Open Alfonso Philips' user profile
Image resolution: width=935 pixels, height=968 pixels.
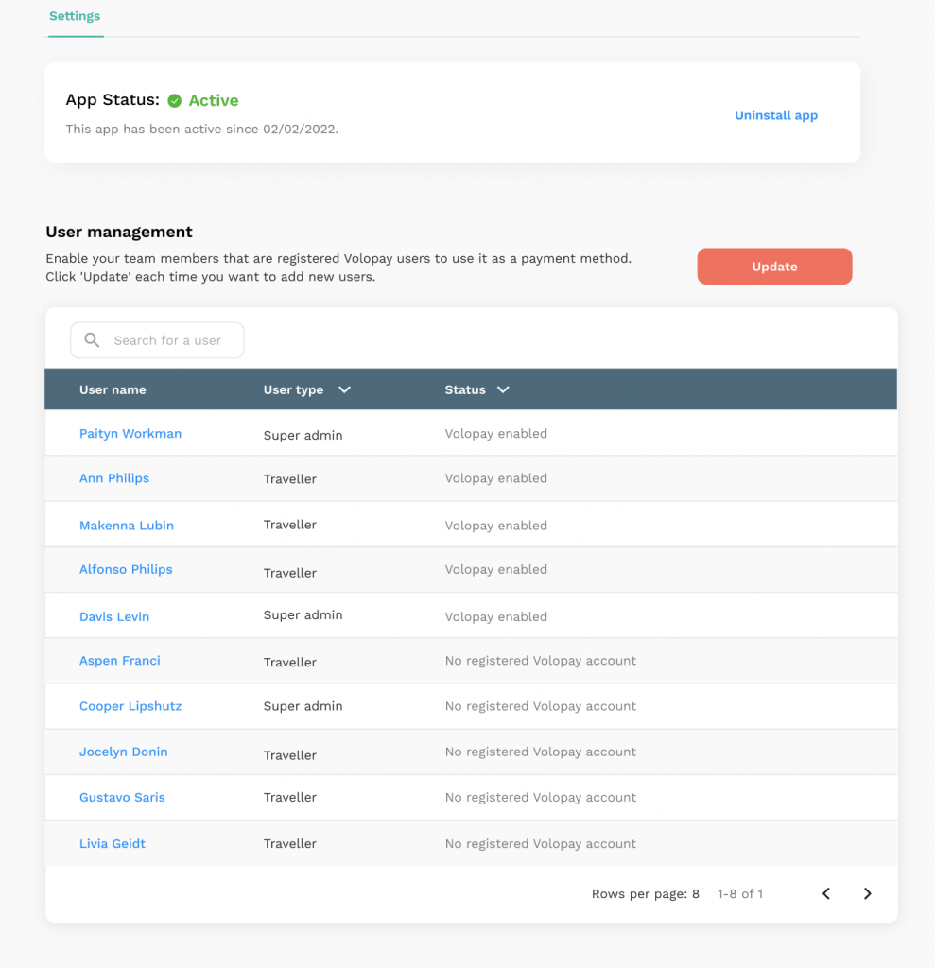click(126, 569)
